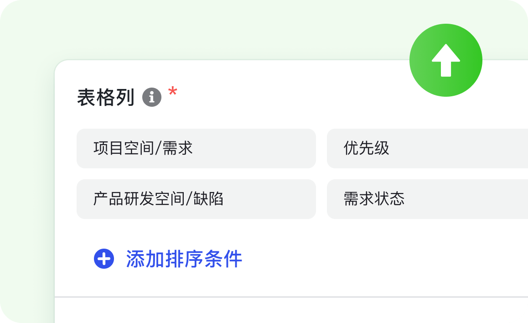The image size is (528, 323).
Task: Click the 添加排序条件 link
Action: [184, 259]
